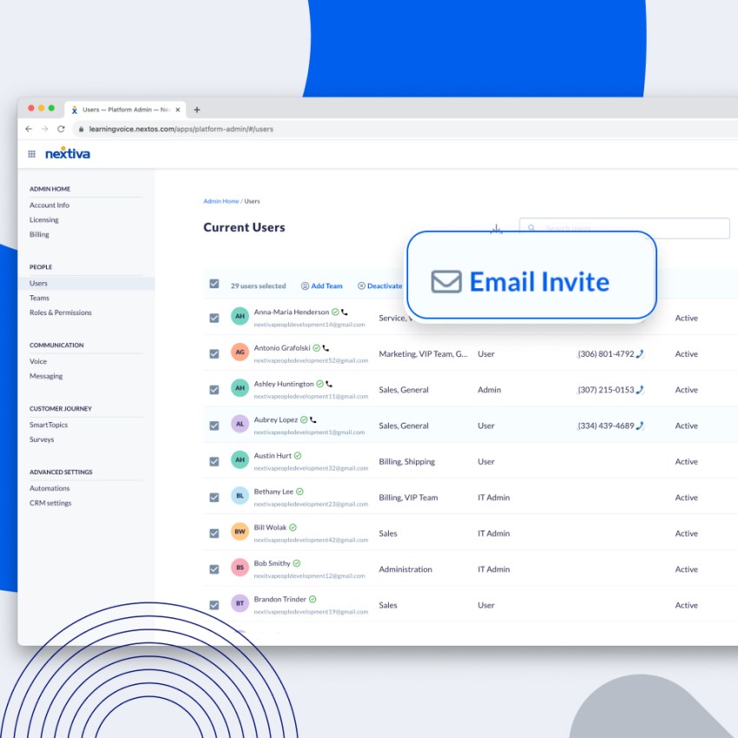The width and height of the screenshot is (738, 738).
Task: Click the verified checkmark beside Anna-Maria Henderson
Action: 335,312
